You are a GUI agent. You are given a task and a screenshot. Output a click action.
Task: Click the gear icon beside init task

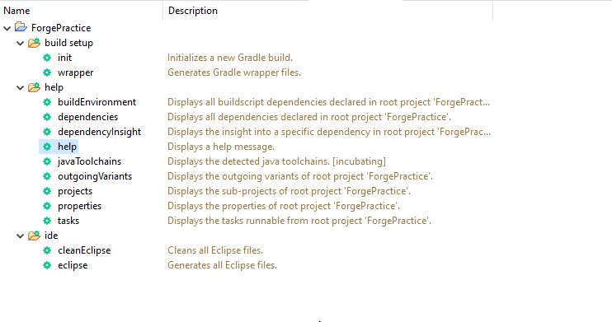click(x=47, y=58)
